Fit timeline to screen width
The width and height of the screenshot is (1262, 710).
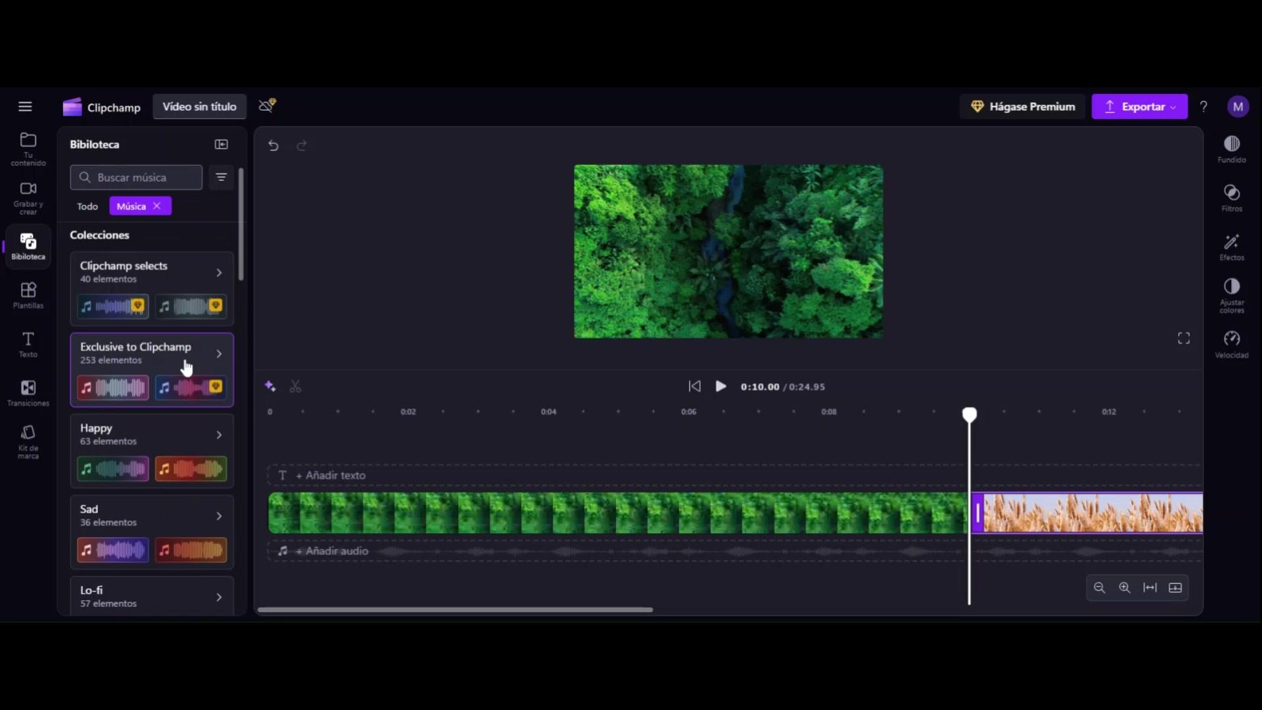pyautogui.click(x=1150, y=588)
